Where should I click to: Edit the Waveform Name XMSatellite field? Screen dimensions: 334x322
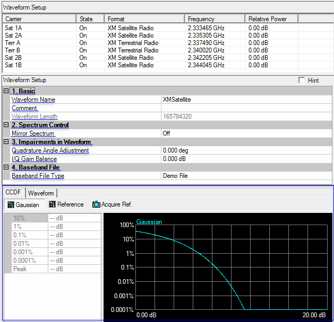pyautogui.click(x=246, y=100)
